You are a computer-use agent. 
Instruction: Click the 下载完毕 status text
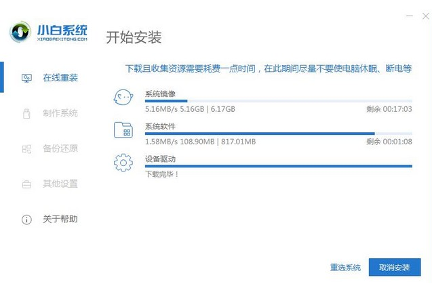click(162, 174)
